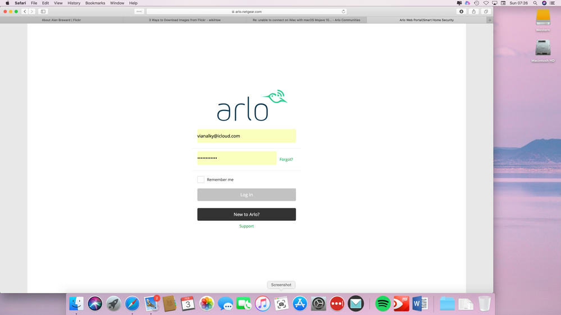Open the Window menu
This screenshot has width=561, height=315.
pyautogui.click(x=117, y=3)
